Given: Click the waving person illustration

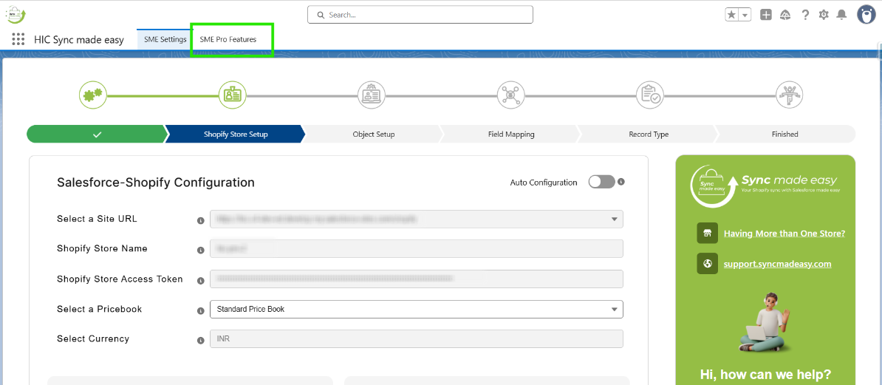Looking at the screenshot, I should click(x=765, y=321).
